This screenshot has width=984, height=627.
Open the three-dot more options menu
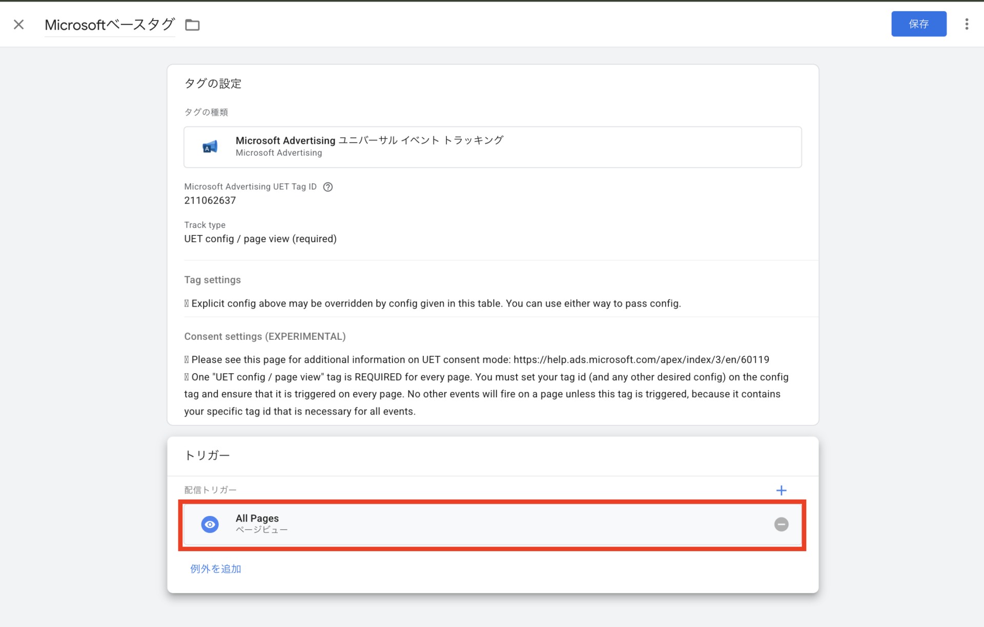967,24
